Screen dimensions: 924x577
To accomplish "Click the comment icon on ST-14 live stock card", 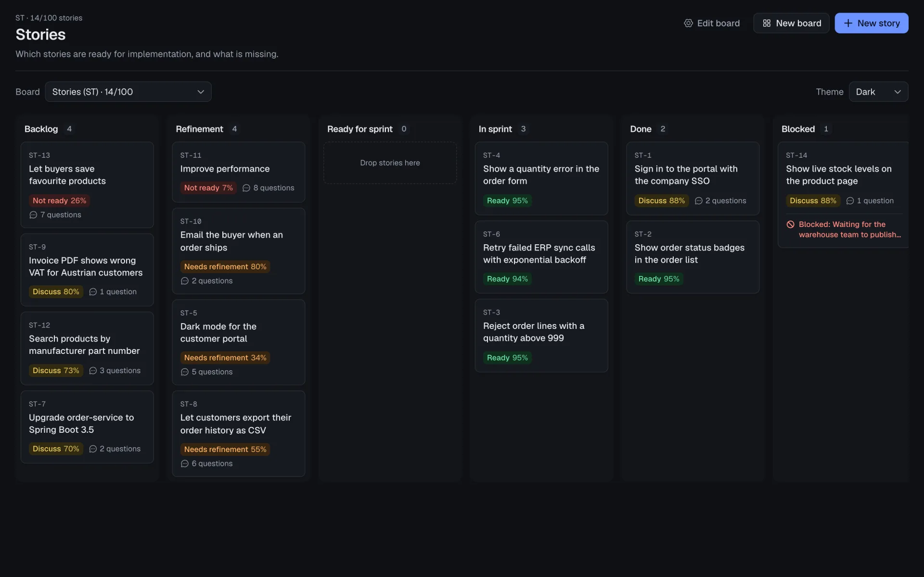I will 850,201.
